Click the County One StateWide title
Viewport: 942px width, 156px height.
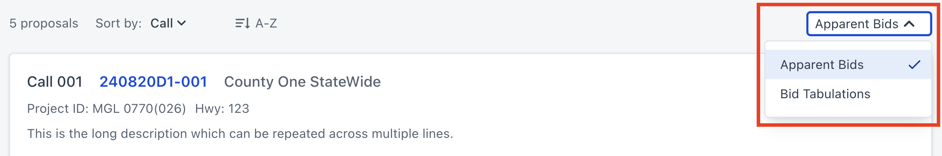pos(302,81)
